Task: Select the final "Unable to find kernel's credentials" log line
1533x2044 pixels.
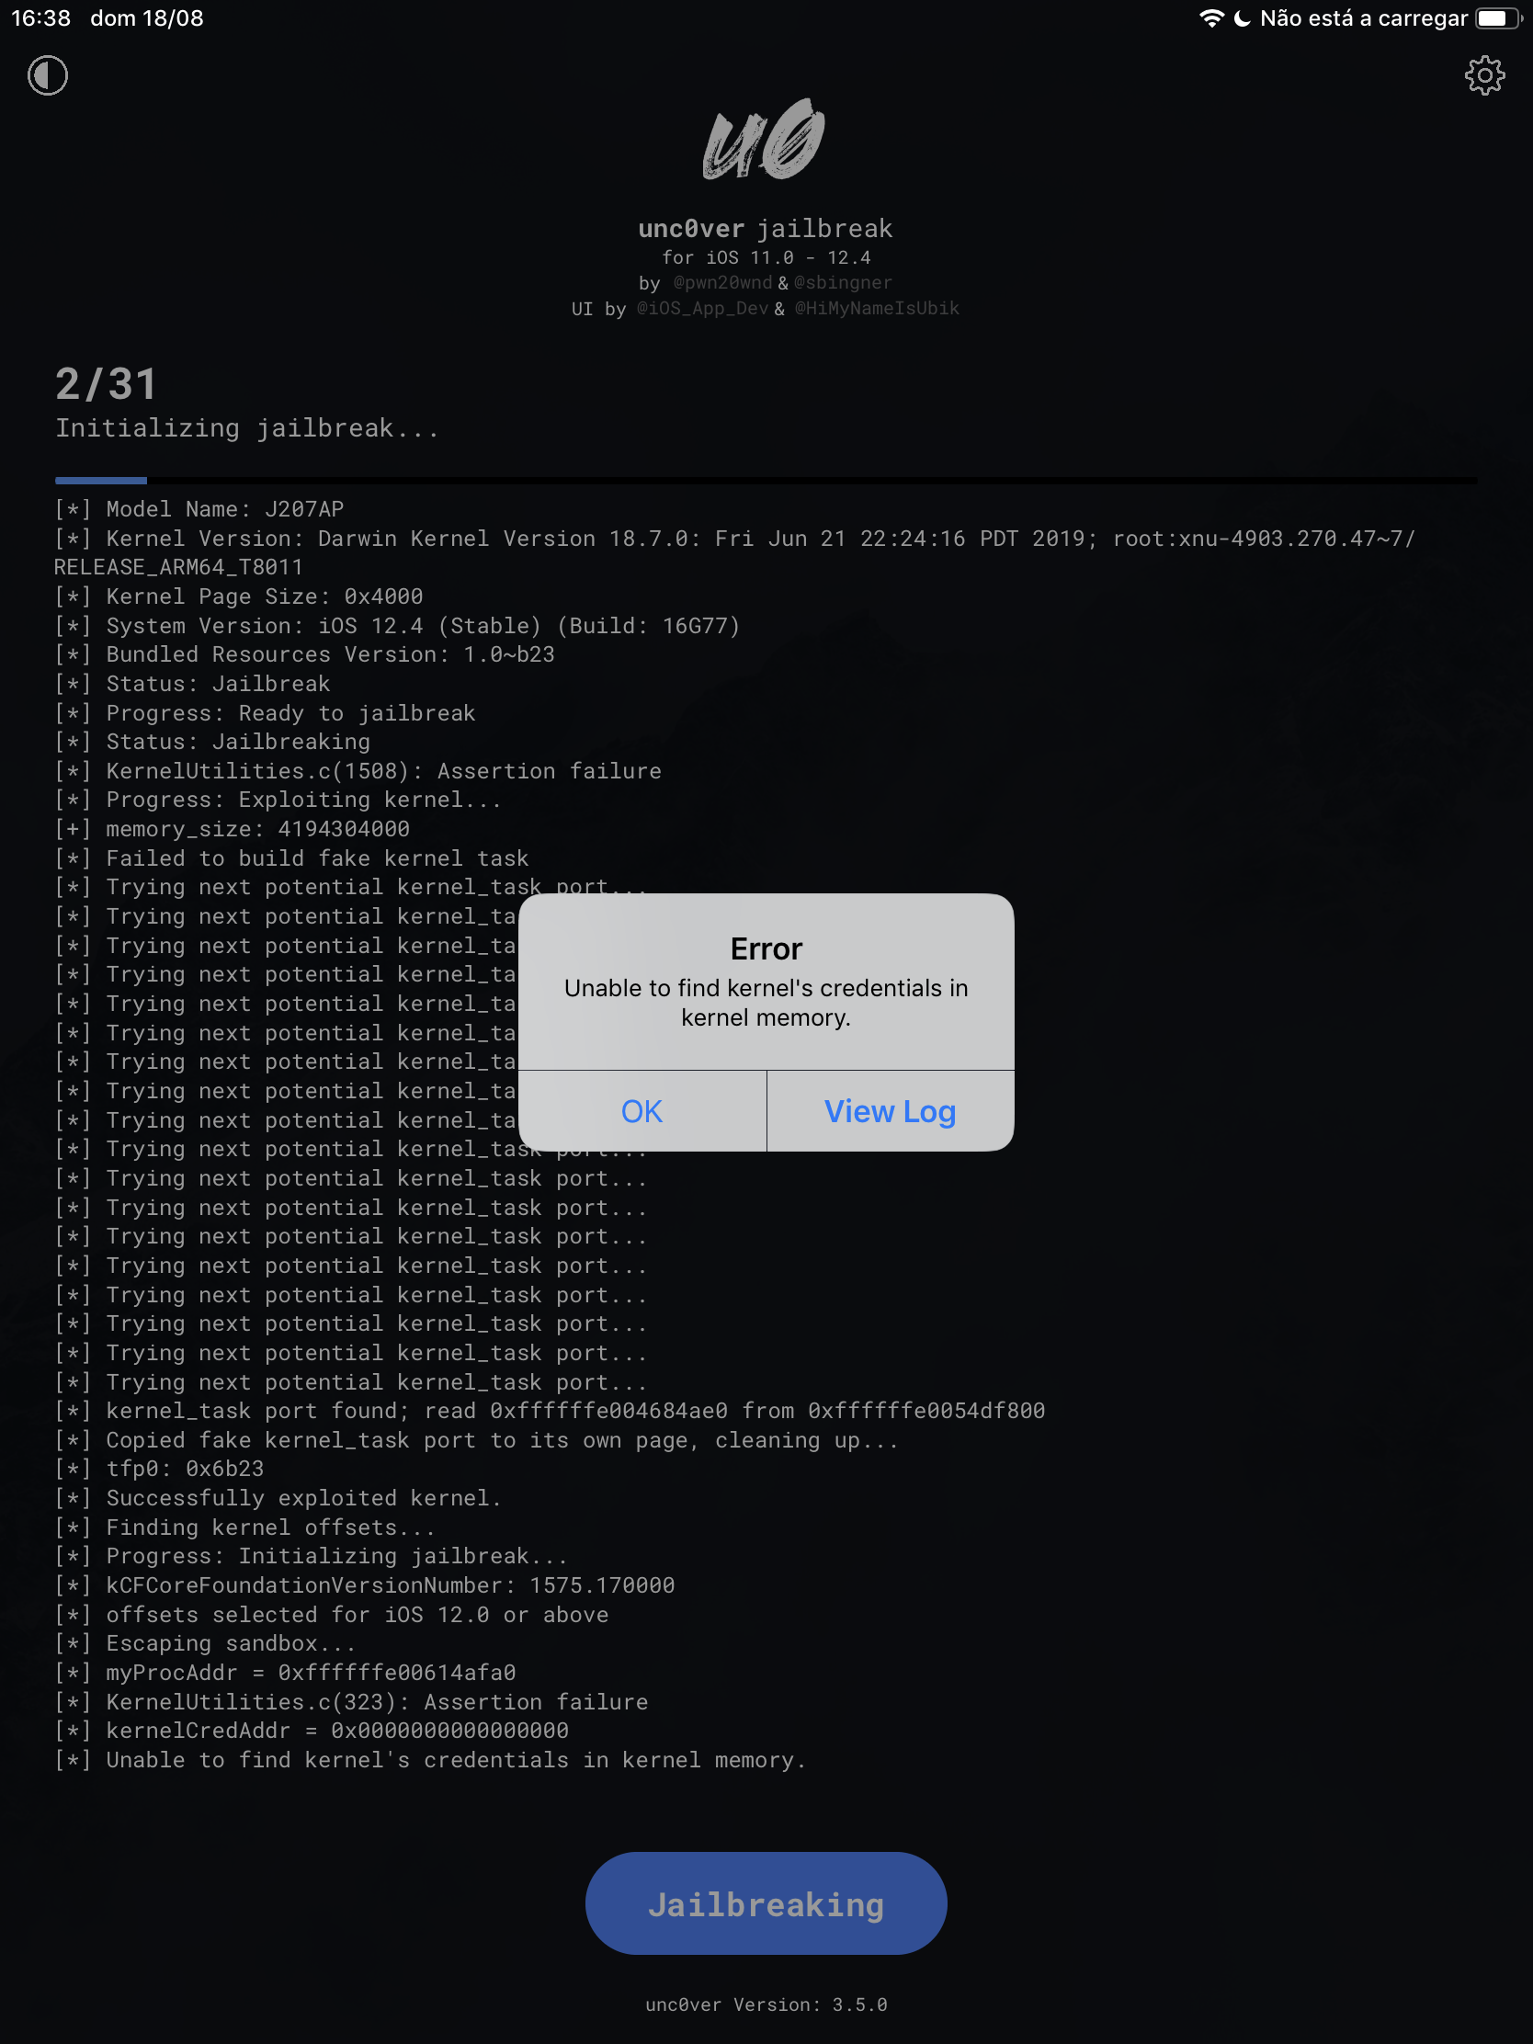Action: coord(431,1760)
